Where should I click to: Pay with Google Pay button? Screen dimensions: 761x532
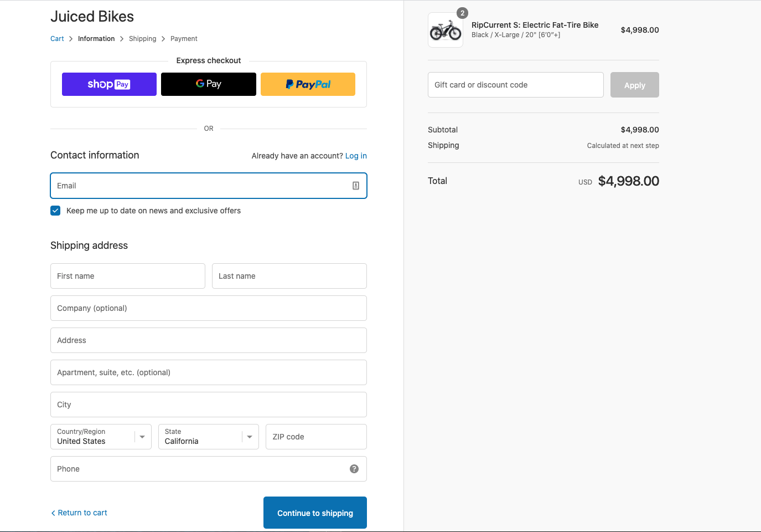(209, 84)
